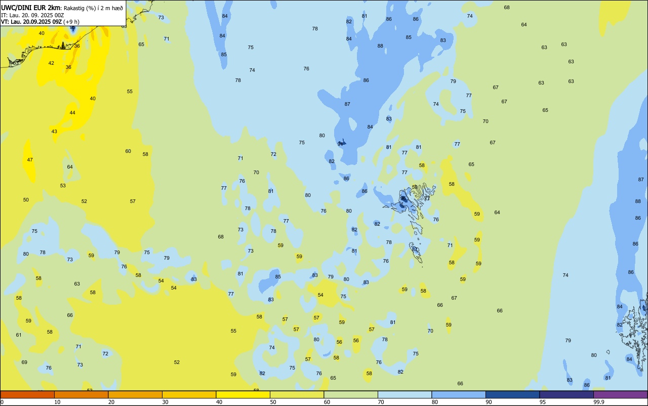Click the humidity value 43 on the map
Image resolution: width=648 pixels, height=406 pixels.
point(54,132)
